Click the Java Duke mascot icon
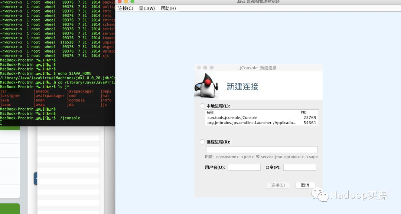Screen dimensions: 401x214 207,86
